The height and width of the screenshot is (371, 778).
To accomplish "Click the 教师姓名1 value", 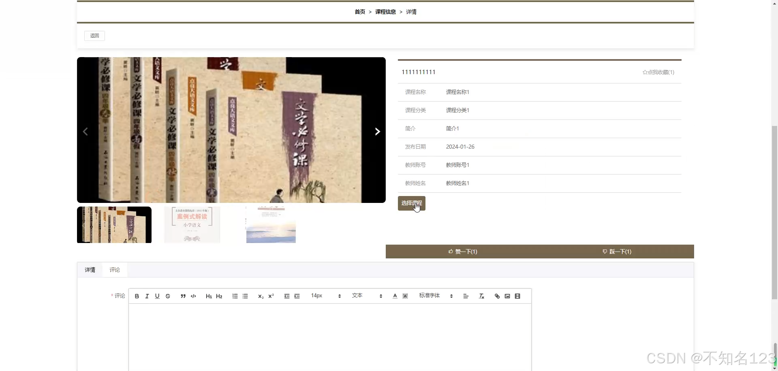I will point(457,183).
